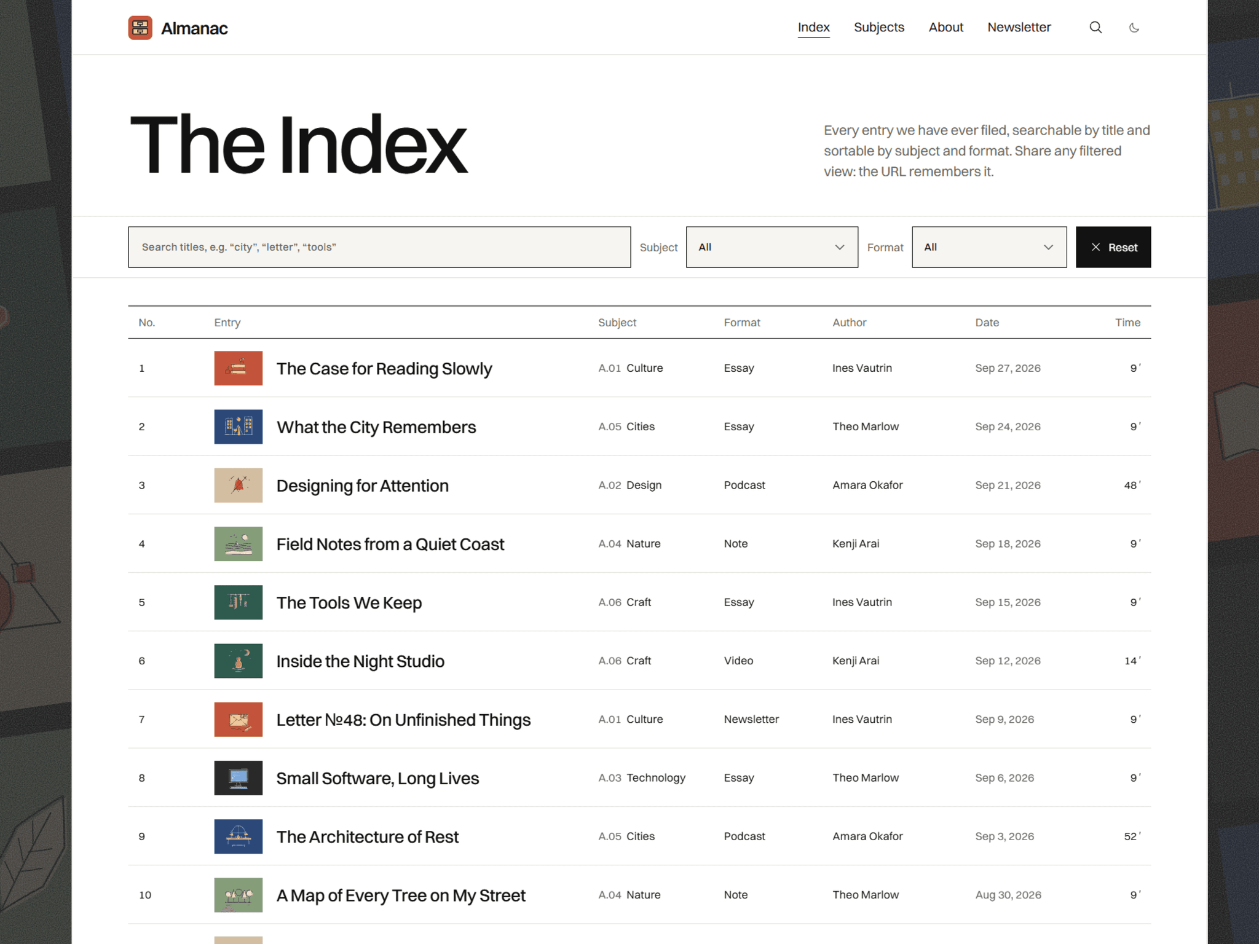Open the entry The Tools We Keep
Viewport: 1259px width, 944px height.
tap(349, 602)
